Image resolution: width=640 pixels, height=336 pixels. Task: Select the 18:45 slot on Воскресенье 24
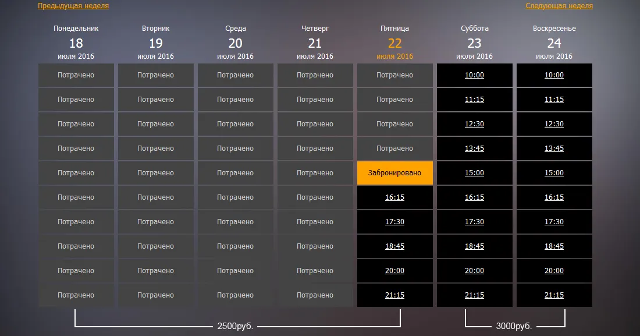[x=554, y=246]
